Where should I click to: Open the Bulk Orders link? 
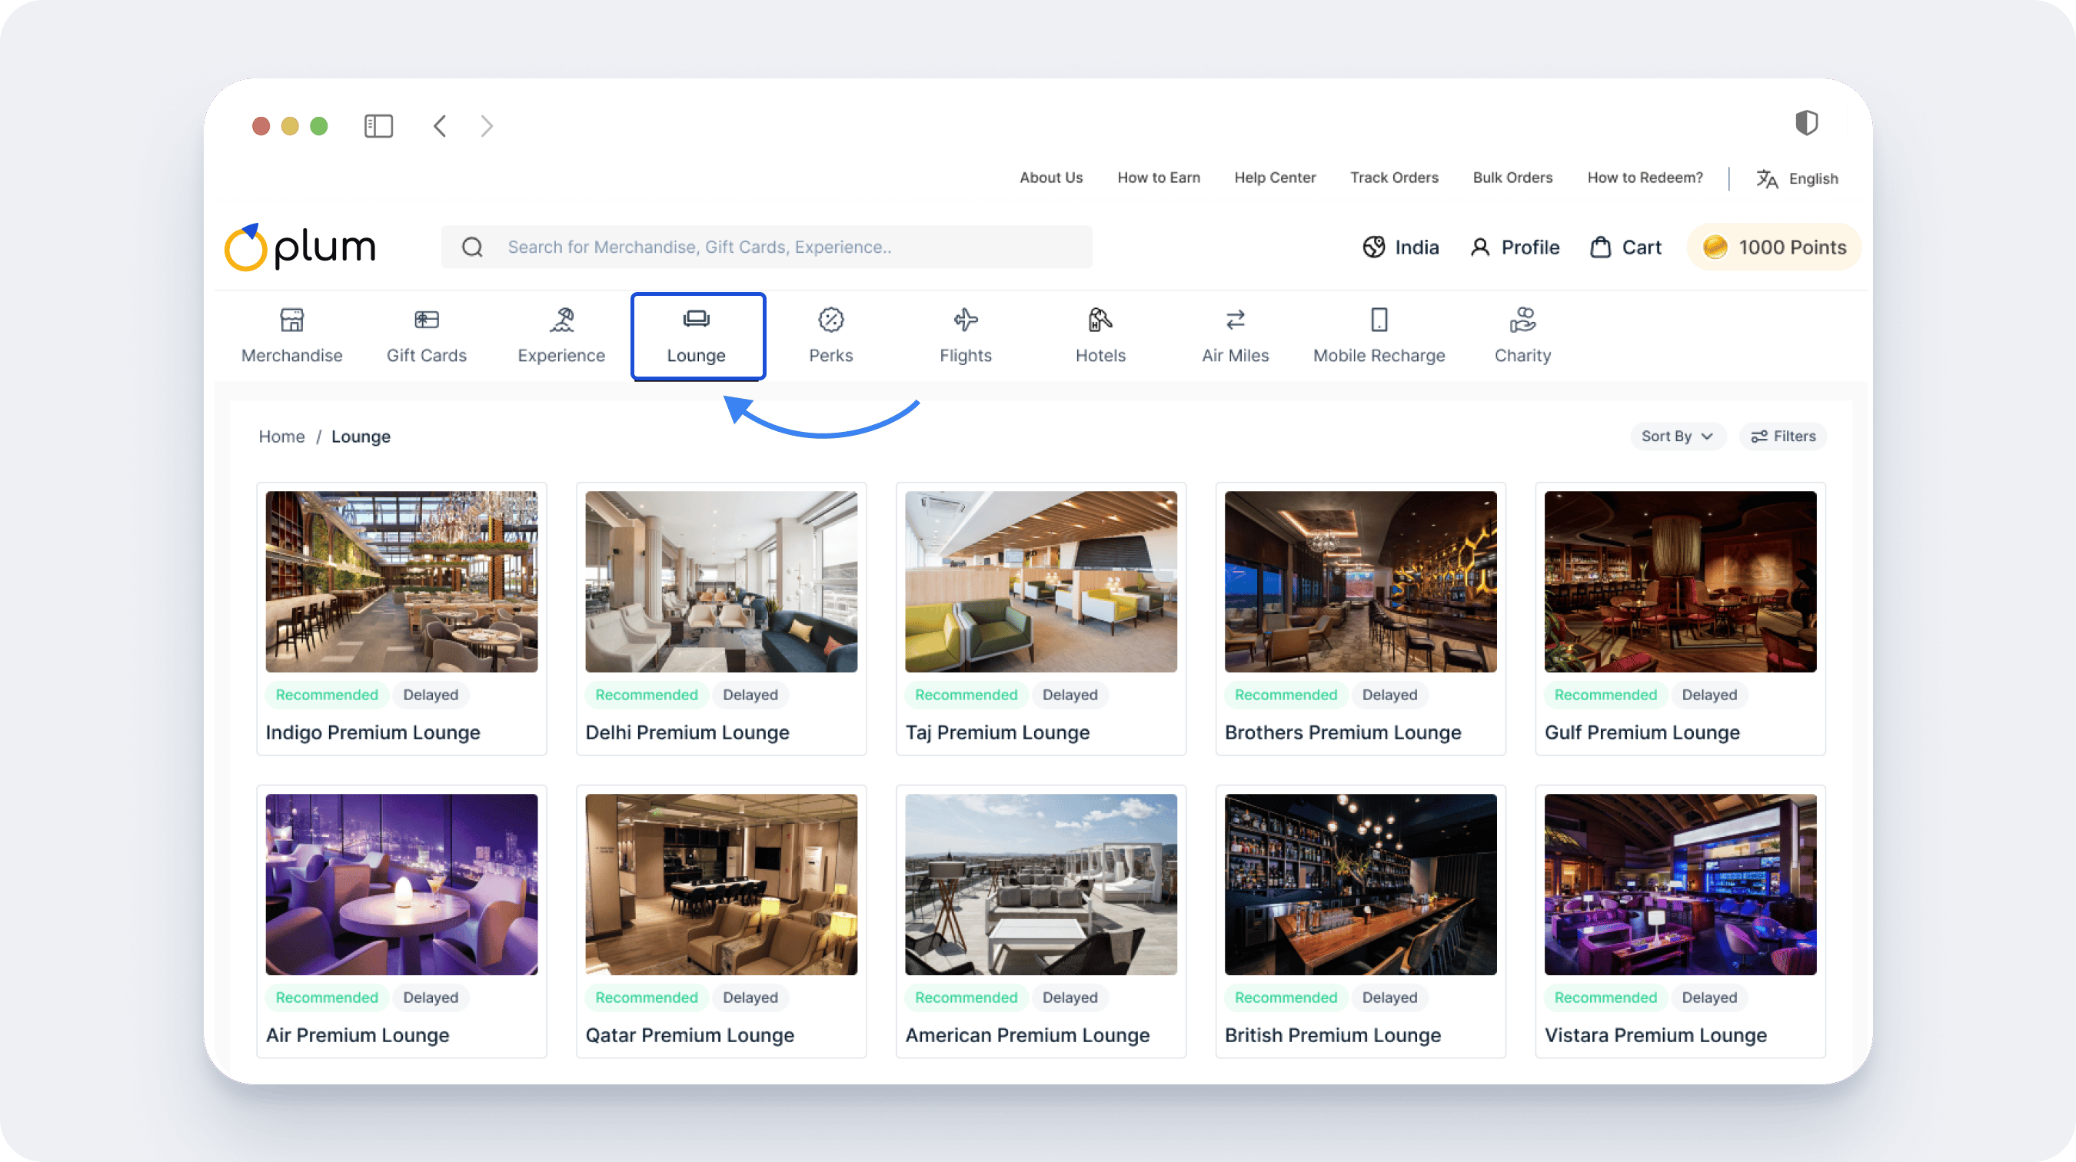1512,178
